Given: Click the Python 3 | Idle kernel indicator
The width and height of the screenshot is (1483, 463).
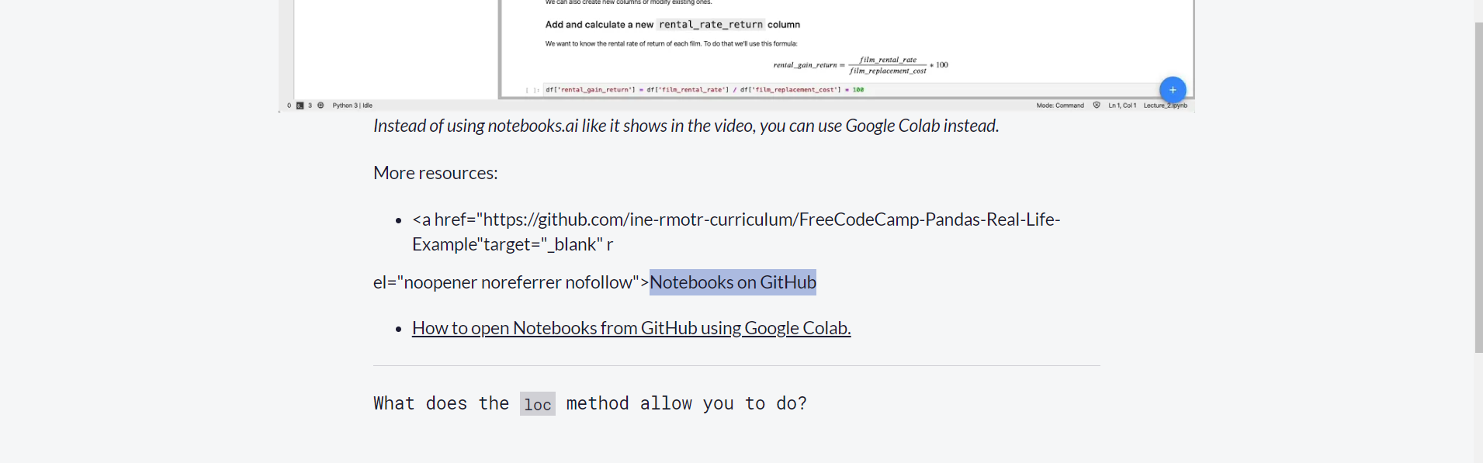Looking at the screenshot, I should (351, 105).
